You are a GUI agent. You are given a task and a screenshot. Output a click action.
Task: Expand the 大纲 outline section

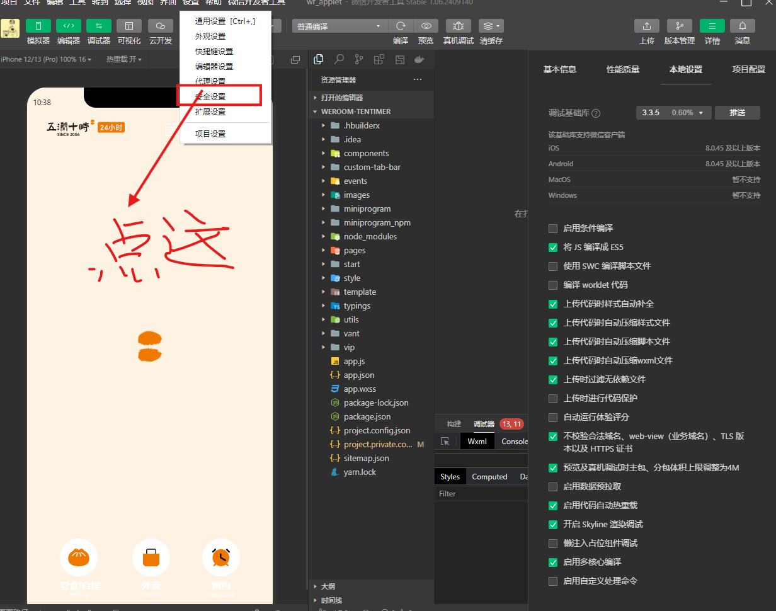(x=372, y=586)
